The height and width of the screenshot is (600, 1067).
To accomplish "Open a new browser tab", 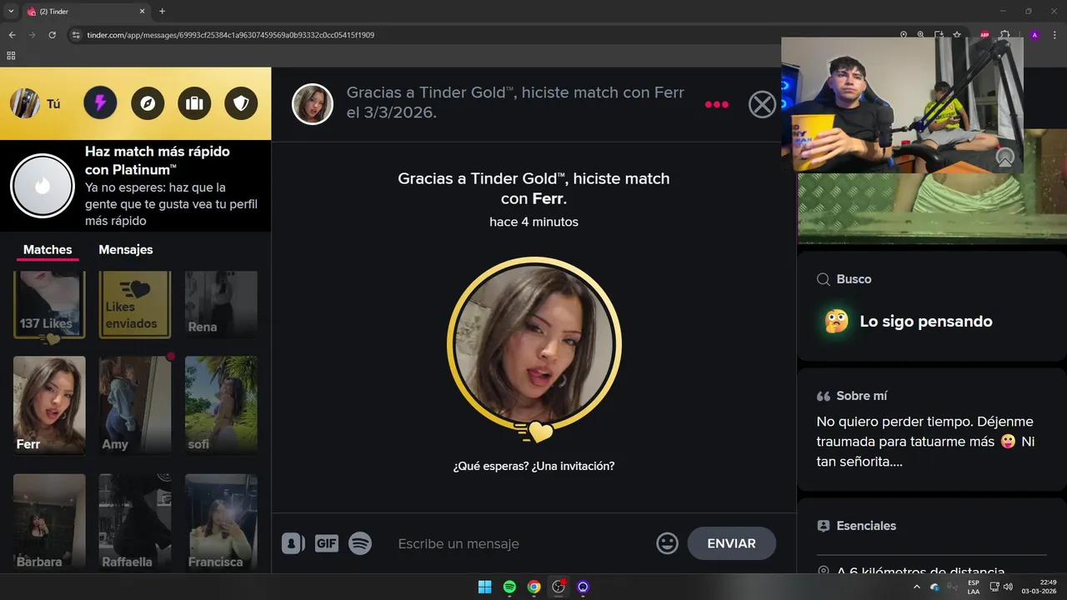I will tap(162, 12).
